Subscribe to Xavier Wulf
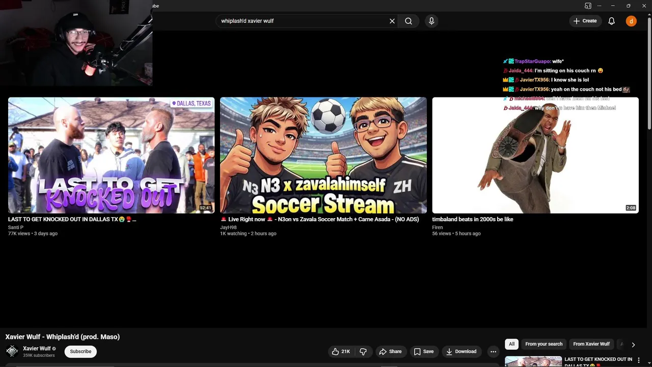The width and height of the screenshot is (652, 367). (80, 351)
